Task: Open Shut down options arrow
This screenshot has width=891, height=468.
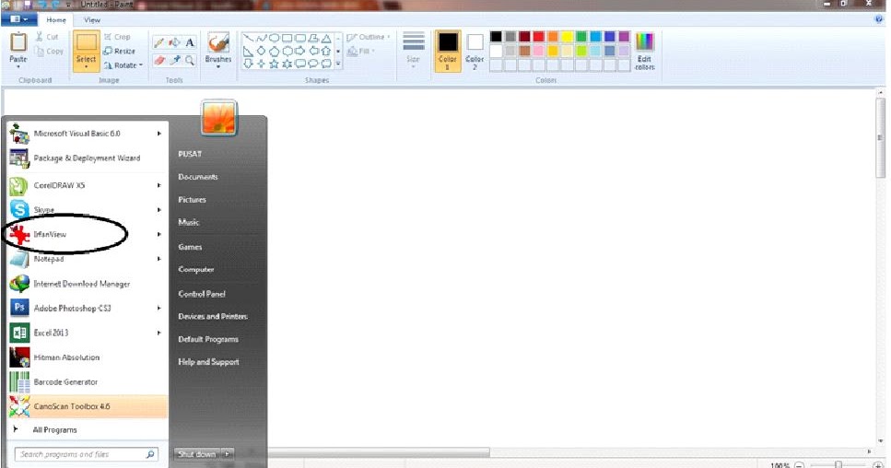Action: (x=227, y=454)
